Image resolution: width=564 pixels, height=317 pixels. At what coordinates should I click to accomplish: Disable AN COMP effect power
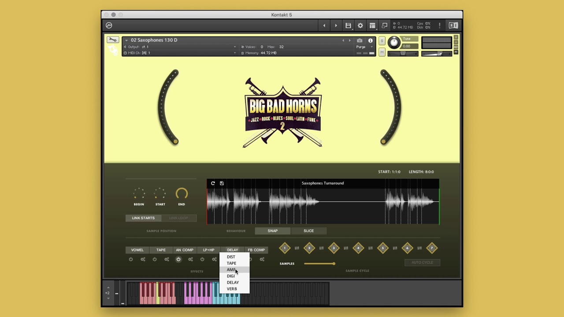178,259
